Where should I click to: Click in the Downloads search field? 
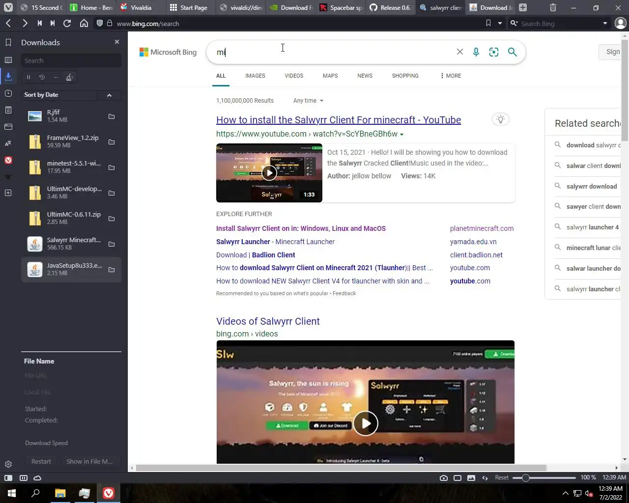point(71,60)
